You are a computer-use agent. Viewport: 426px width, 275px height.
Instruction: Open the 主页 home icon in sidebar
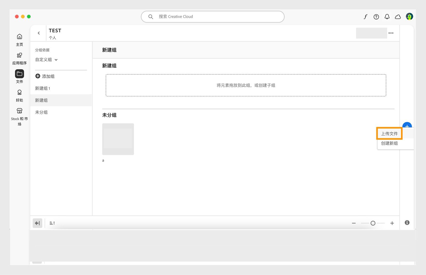(x=19, y=36)
